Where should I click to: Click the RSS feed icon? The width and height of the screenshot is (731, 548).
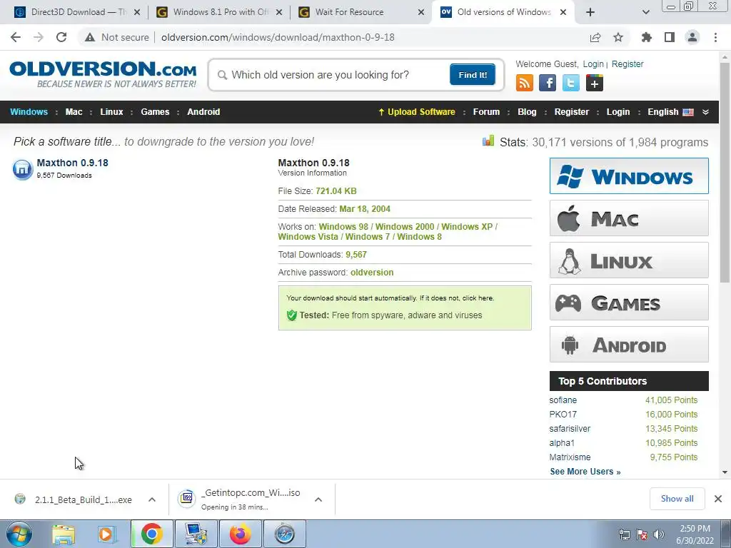525,83
